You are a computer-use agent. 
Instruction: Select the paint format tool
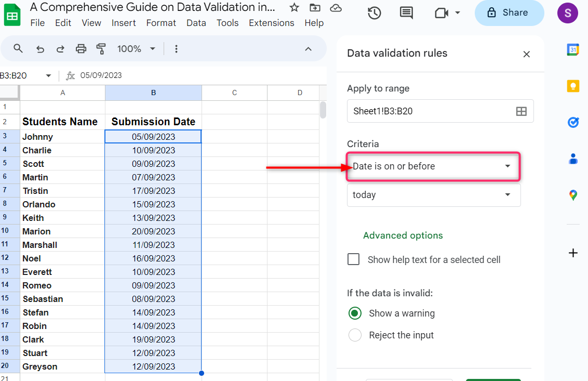[101, 49]
